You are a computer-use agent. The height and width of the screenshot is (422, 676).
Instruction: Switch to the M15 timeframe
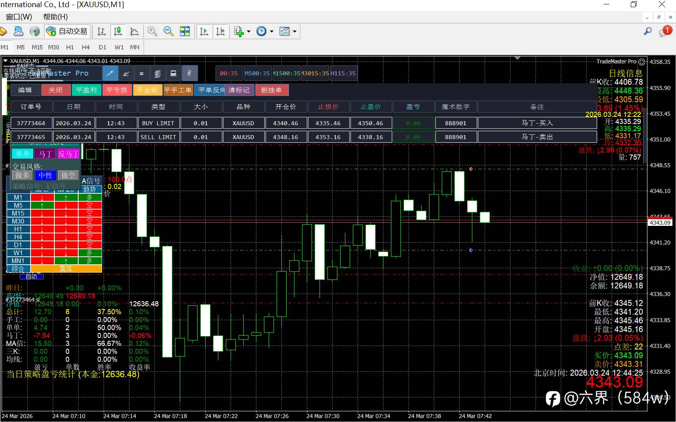click(37, 47)
